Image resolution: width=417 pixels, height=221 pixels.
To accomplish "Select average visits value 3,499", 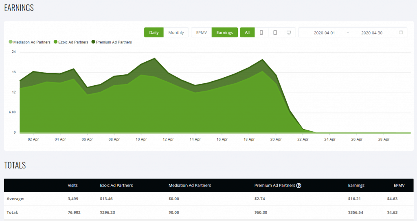I will point(73,199).
